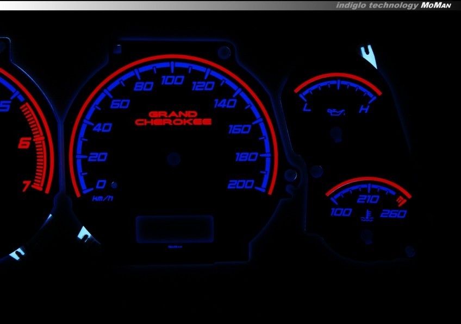Click the H marker on oil gauge
The image size is (461, 324).
click(363, 111)
